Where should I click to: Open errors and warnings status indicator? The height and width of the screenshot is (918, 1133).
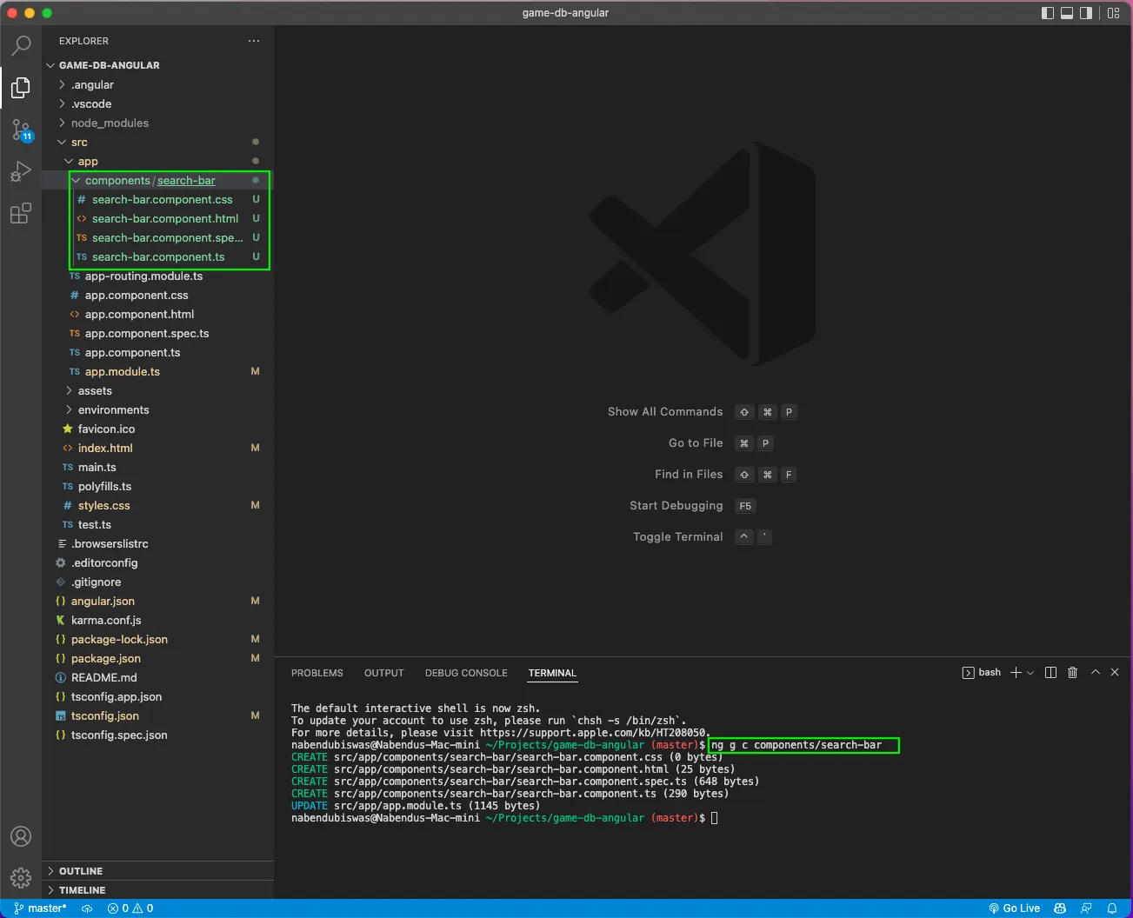coord(130,908)
